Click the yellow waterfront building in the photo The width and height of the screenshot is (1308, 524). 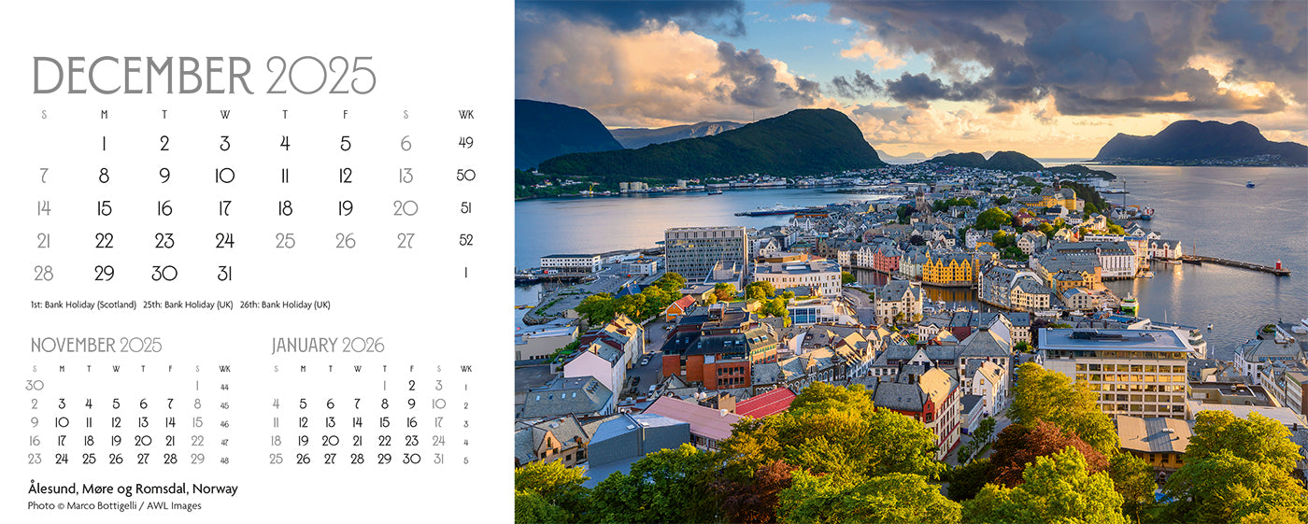pyautogui.click(x=948, y=271)
